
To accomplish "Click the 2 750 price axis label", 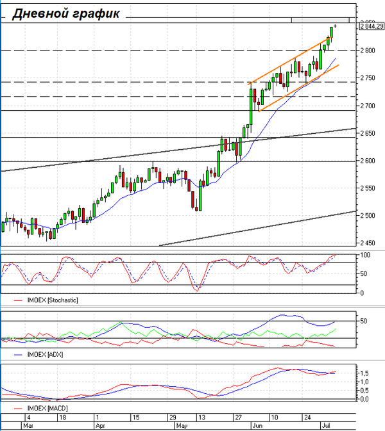I will (x=368, y=77).
